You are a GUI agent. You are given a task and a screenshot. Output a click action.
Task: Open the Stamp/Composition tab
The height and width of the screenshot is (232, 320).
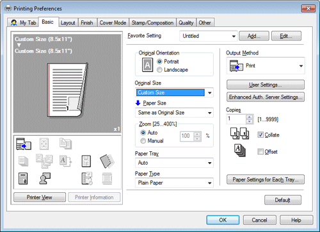152,22
